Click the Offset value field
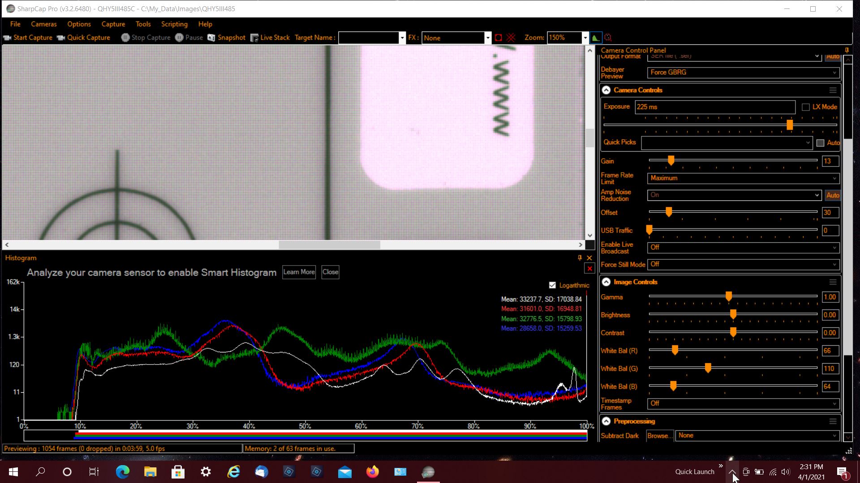This screenshot has width=860, height=483. pyautogui.click(x=830, y=213)
